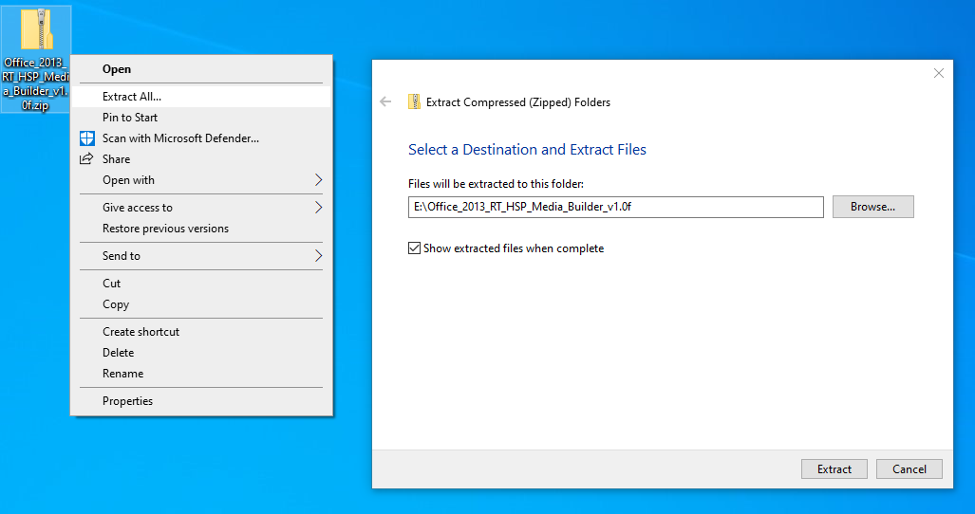The width and height of the screenshot is (975, 514).
Task: Close the Extract Compressed Folders dialog
Action: pos(938,73)
